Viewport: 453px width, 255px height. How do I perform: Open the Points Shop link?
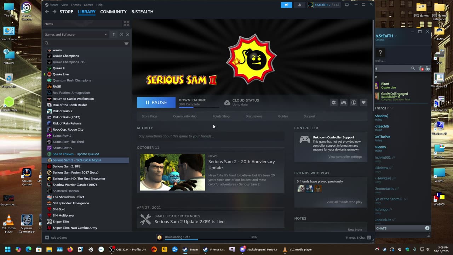click(221, 116)
